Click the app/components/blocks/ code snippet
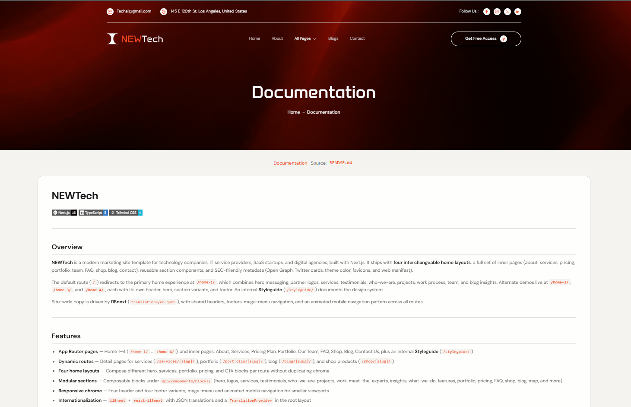This screenshot has width=631, height=407. click(x=186, y=381)
